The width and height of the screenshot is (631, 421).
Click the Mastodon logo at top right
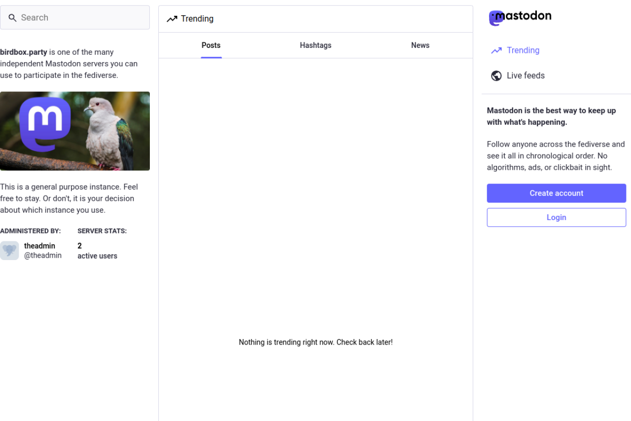[520, 17]
